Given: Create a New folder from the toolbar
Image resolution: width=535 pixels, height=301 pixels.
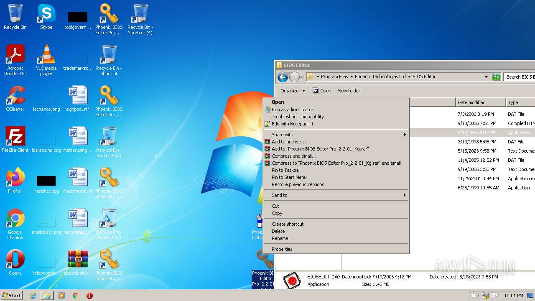Looking at the screenshot, I should click(x=349, y=91).
